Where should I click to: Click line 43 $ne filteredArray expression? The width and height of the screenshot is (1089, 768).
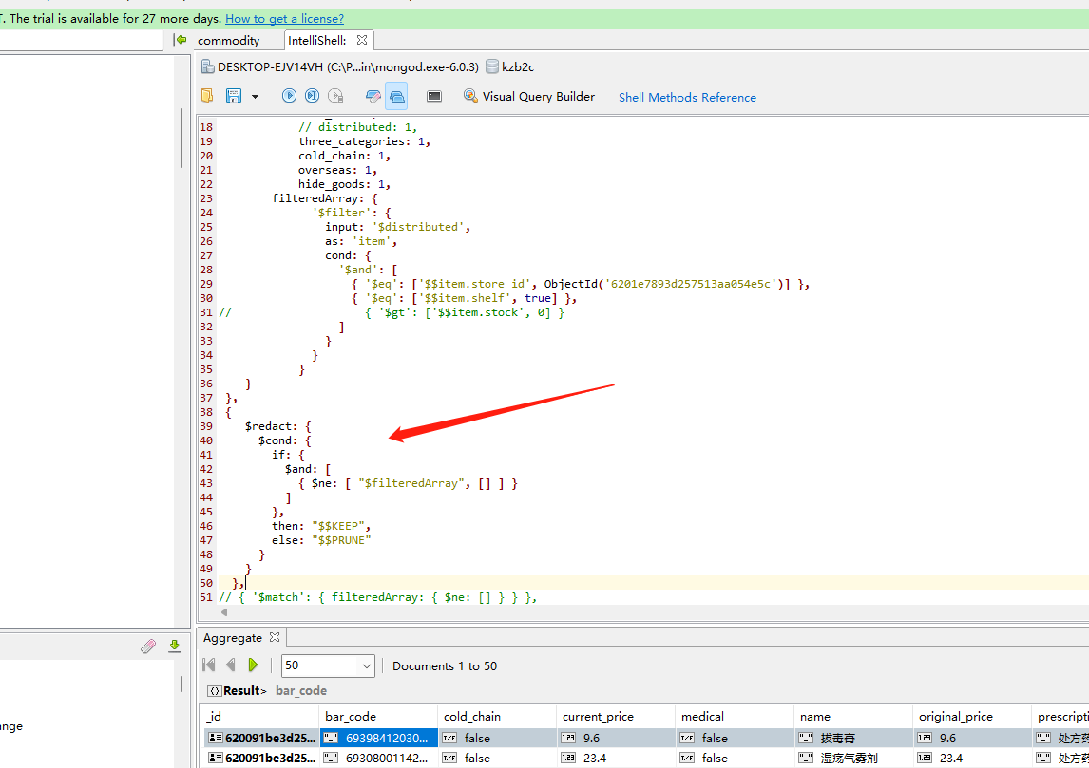pos(408,483)
